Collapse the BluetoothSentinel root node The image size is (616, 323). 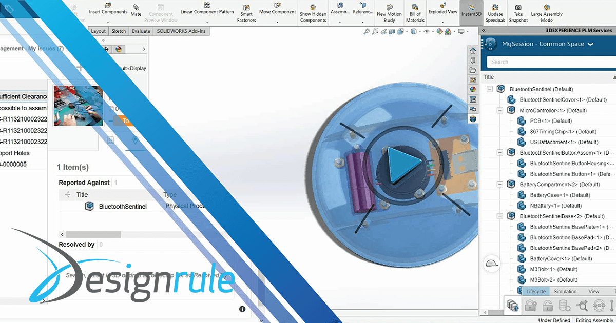pyautogui.click(x=490, y=89)
